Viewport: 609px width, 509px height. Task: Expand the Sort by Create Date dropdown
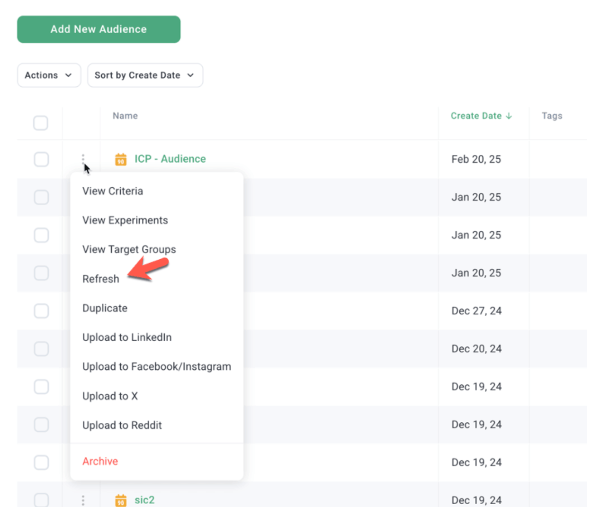[145, 75]
